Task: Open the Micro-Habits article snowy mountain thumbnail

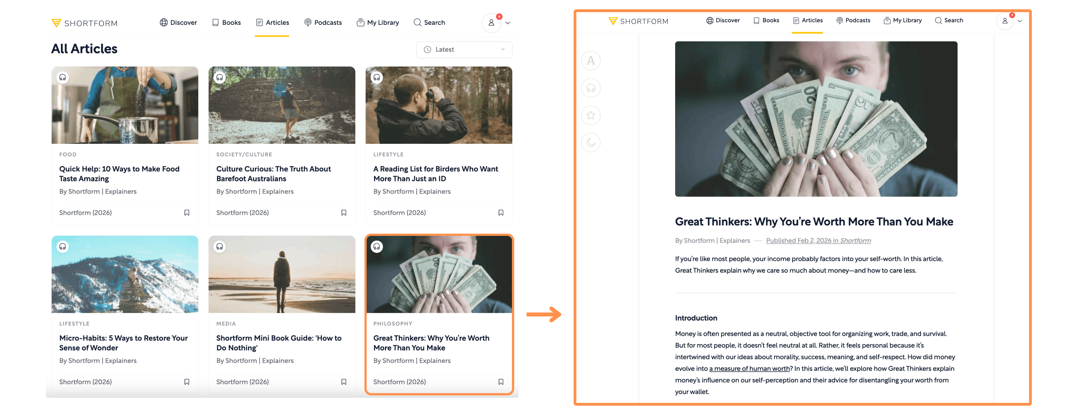Action: coord(125,274)
